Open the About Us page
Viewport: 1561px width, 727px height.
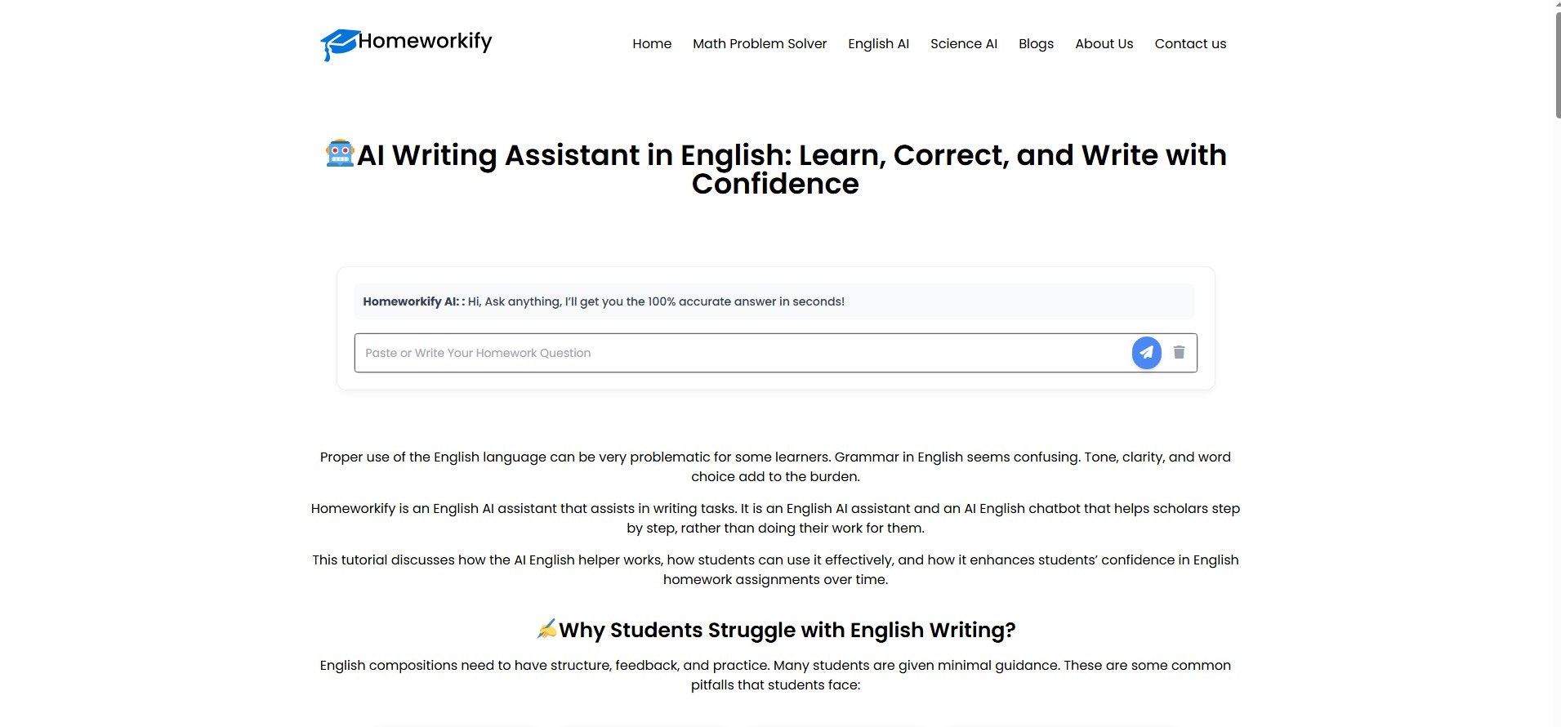(x=1104, y=44)
